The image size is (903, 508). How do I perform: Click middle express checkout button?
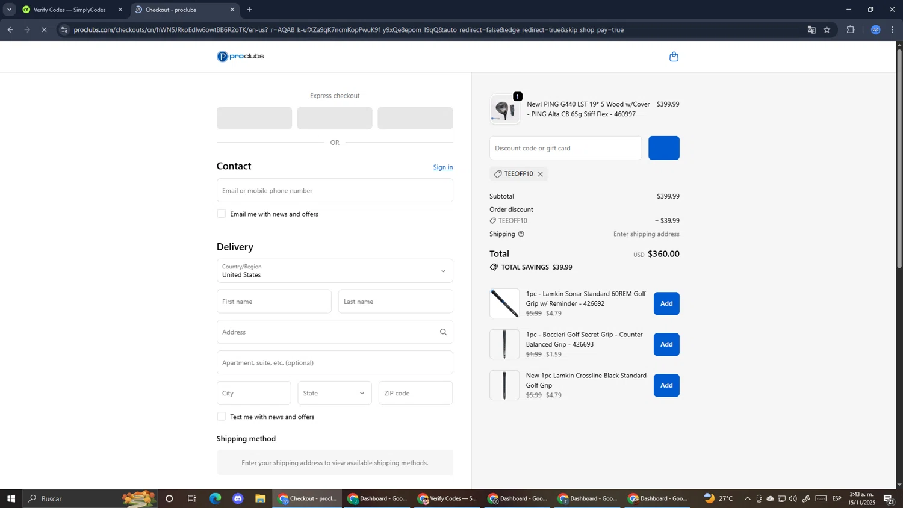point(335,118)
